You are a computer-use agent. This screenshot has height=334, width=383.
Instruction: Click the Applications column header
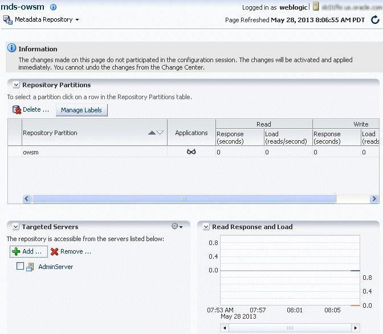coord(191,133)
